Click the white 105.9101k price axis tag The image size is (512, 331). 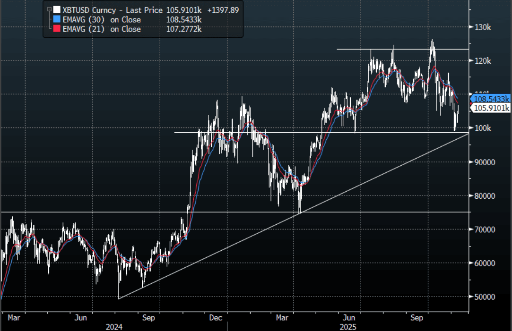point(492,109)
